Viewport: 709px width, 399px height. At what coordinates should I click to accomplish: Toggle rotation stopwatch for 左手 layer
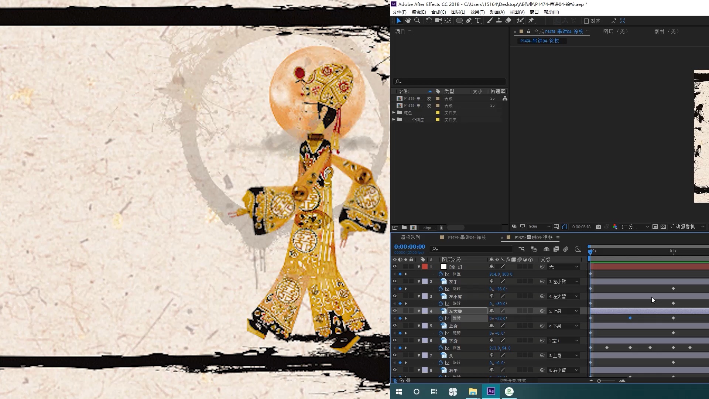(x=441, y=289)
